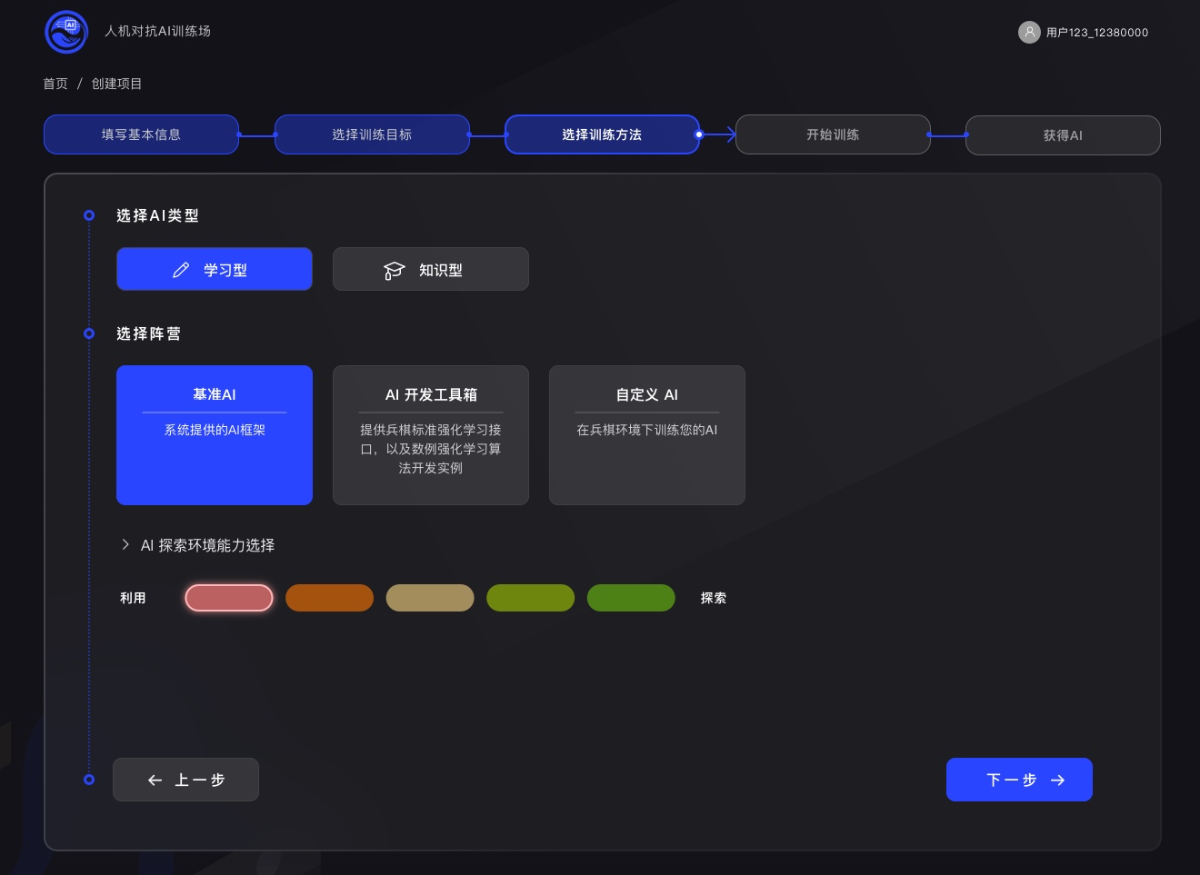Open the 首页 breadcrumb link
This screenshot has width=1200, height=875.
[55, 83]
